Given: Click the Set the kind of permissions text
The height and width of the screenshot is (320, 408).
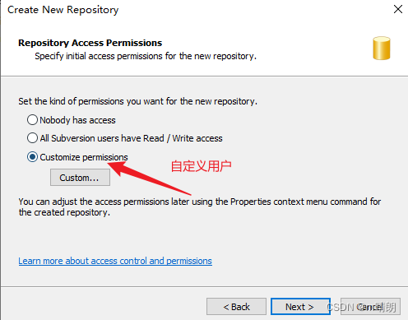Looking at the screenshot, I should tap(138, 101).
